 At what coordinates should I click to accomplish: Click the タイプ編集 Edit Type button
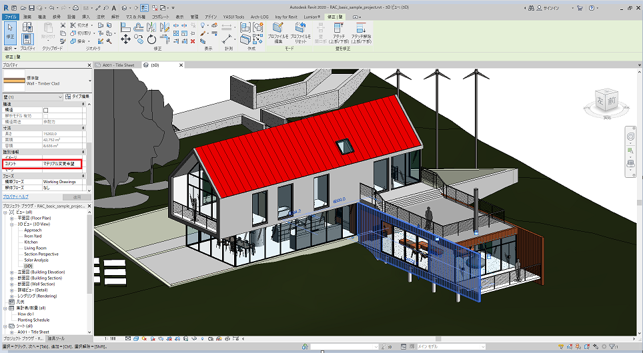(77, 97)
